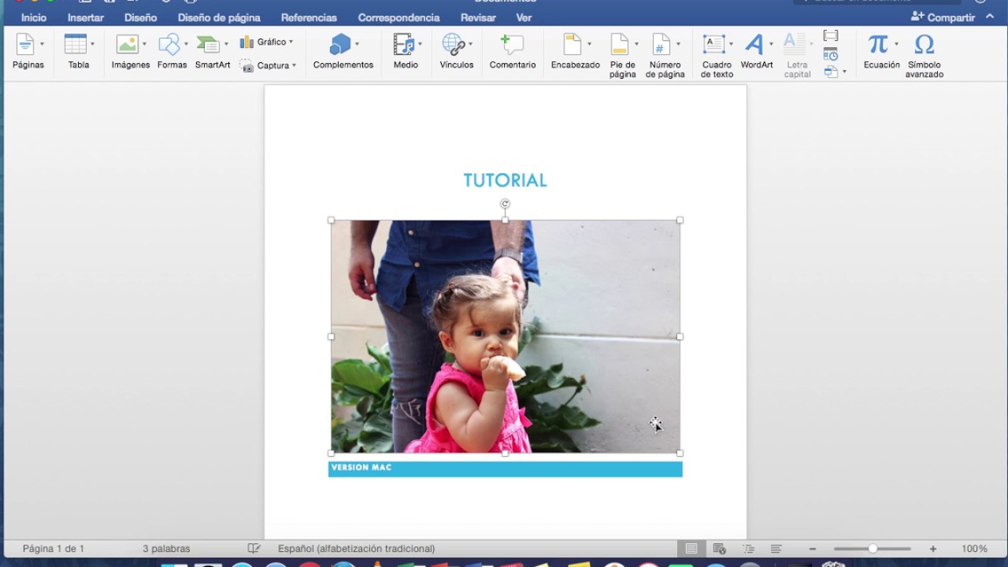Open the Diseño tab
Viewport: 1008px width, 567px height.
click(x=140, y=17)
